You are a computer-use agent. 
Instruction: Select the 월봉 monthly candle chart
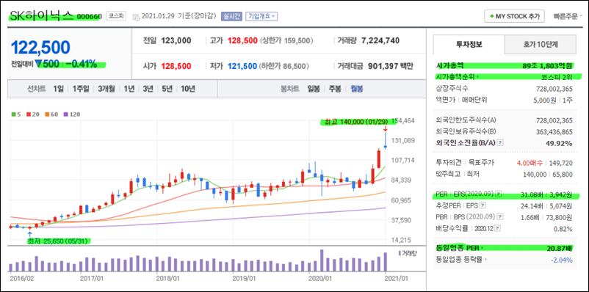(357, 89)
